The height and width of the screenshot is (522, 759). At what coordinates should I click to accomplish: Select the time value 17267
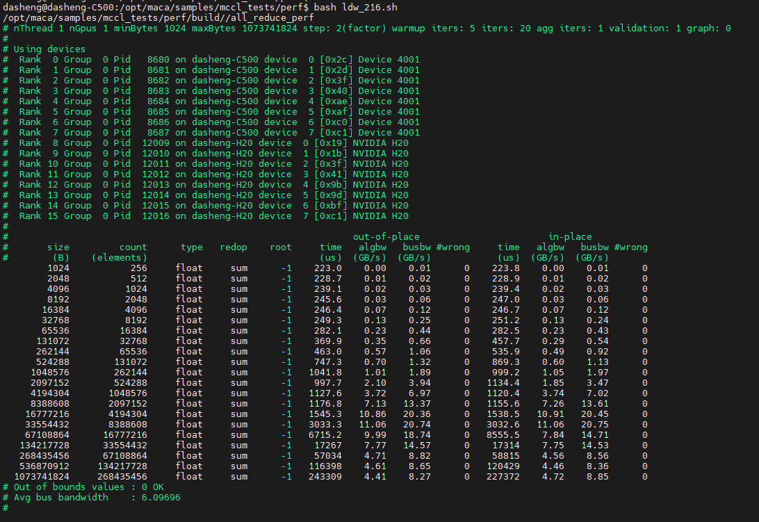tap(327, 446)
